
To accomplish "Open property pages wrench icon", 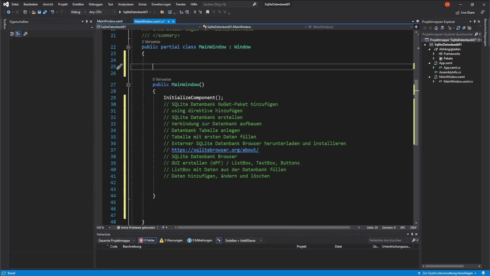I will 25,34.
